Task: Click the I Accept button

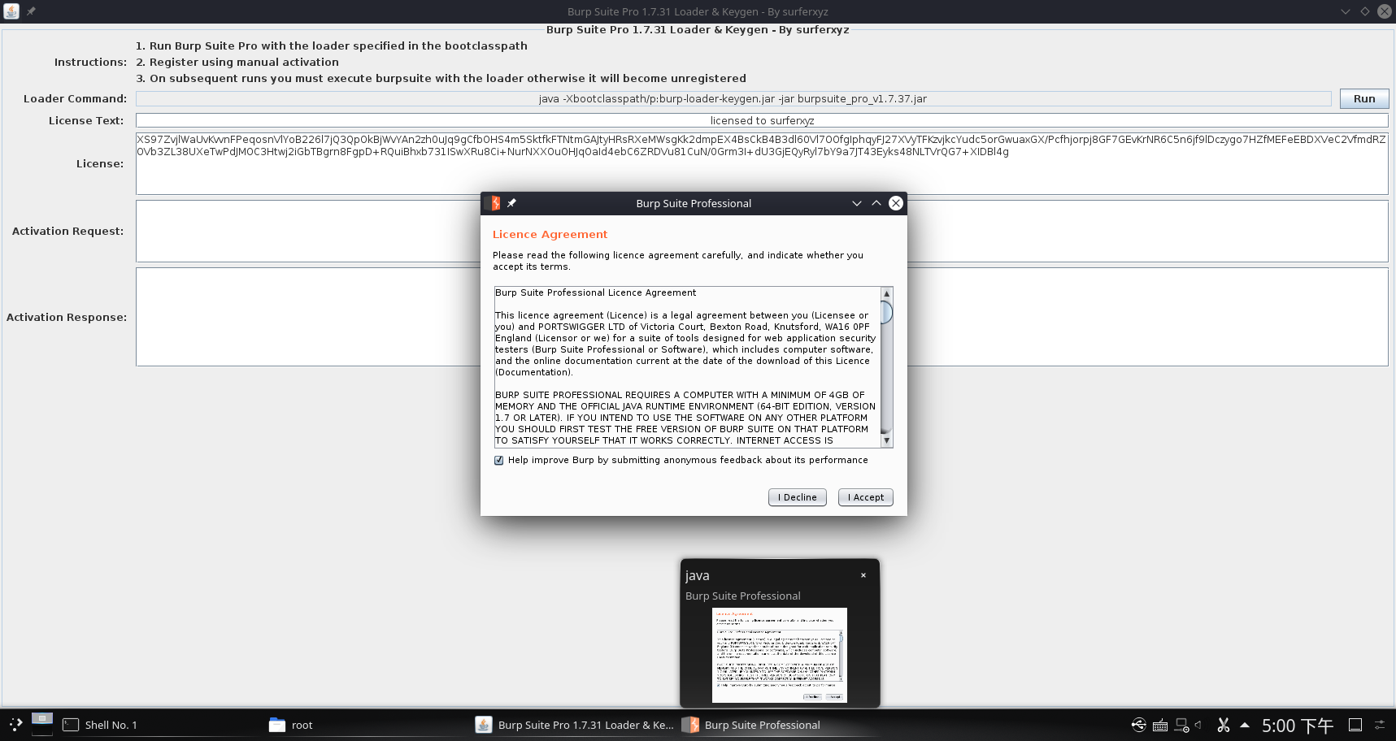Action: point(865,497)
